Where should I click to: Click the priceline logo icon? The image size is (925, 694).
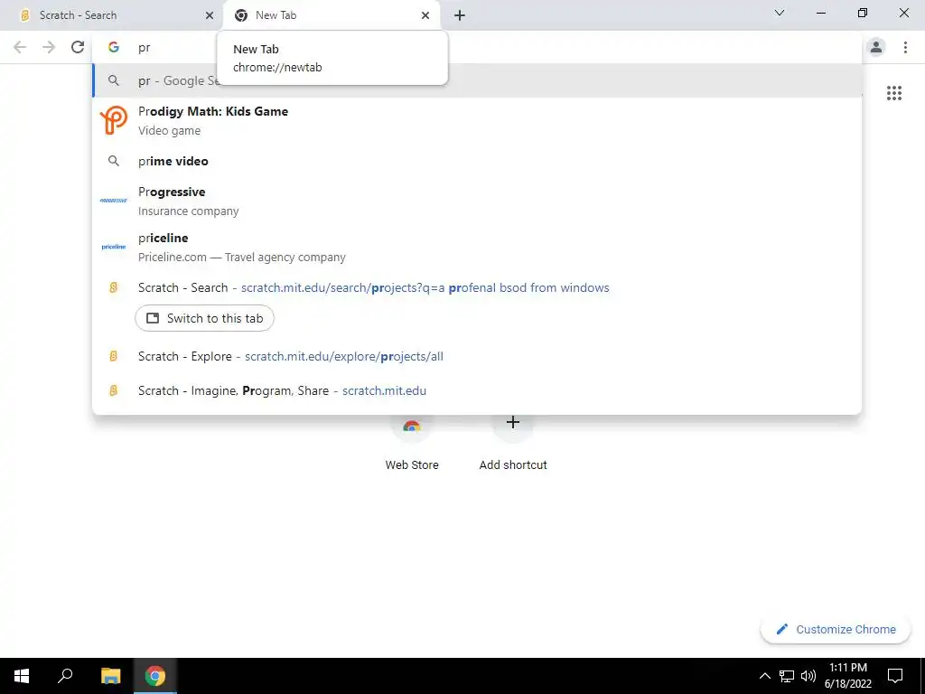tap(114, 247)
